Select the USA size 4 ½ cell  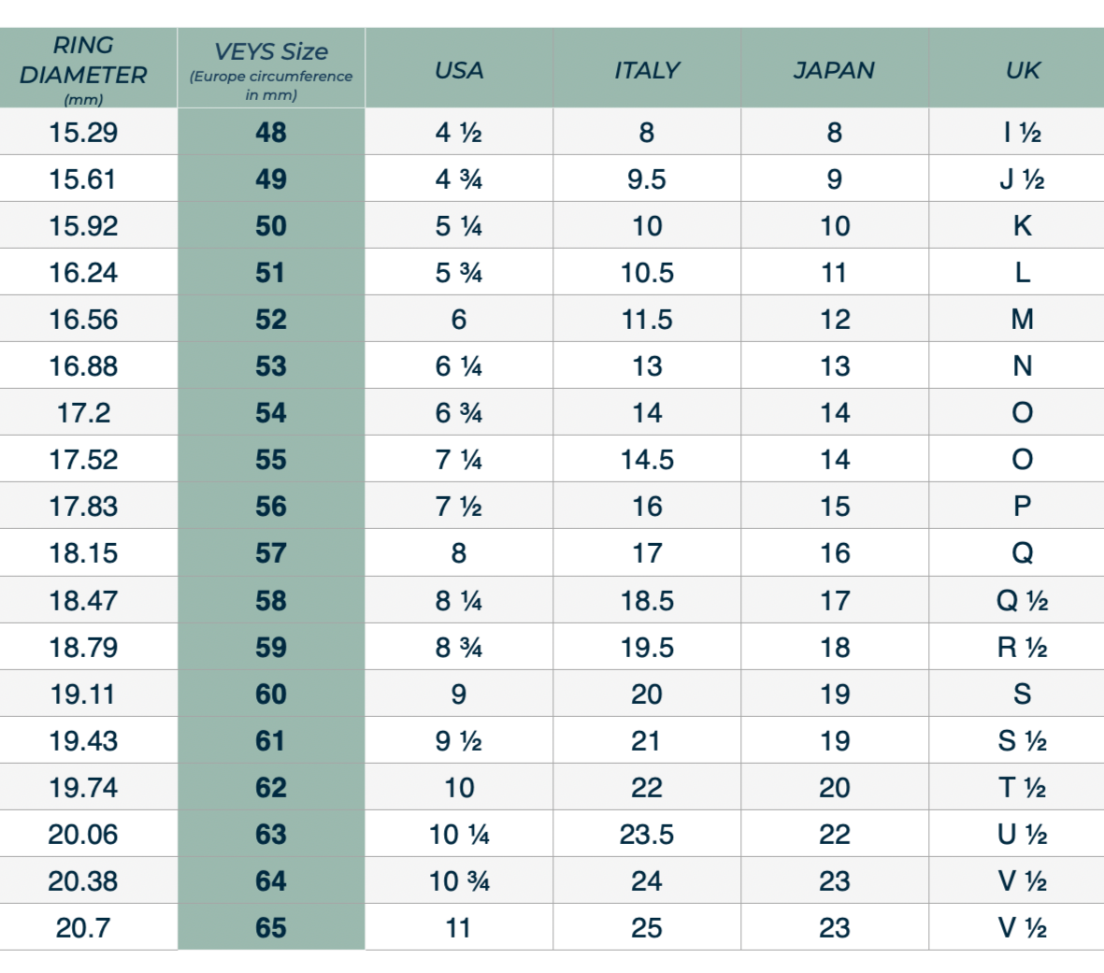tap(459, 133)
